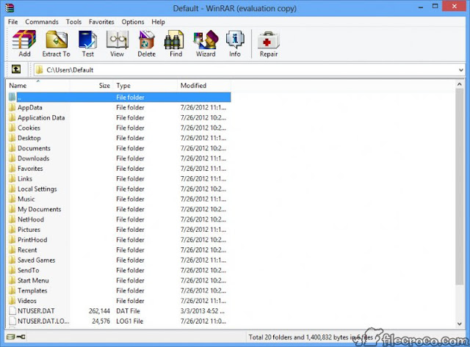Screen dimensions: 470x347
Task: Open the File menu
Action: coord(12,22)
